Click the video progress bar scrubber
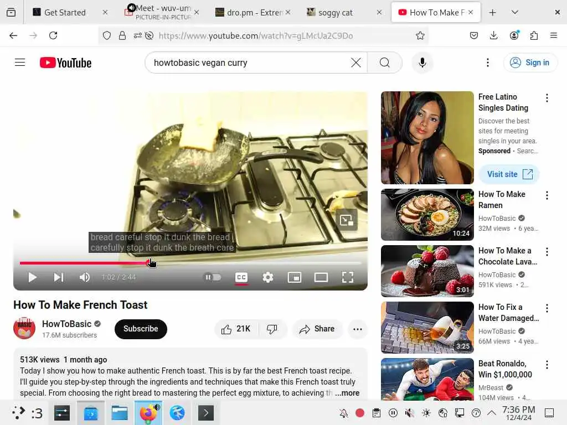 [x=148, y=263]
